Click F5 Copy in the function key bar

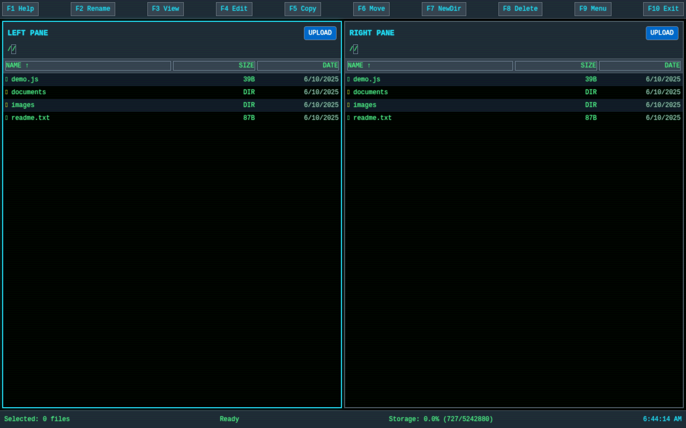pos(302,9)
